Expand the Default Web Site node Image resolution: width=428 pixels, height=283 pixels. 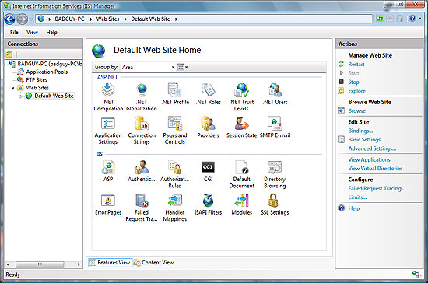point(21,96)
